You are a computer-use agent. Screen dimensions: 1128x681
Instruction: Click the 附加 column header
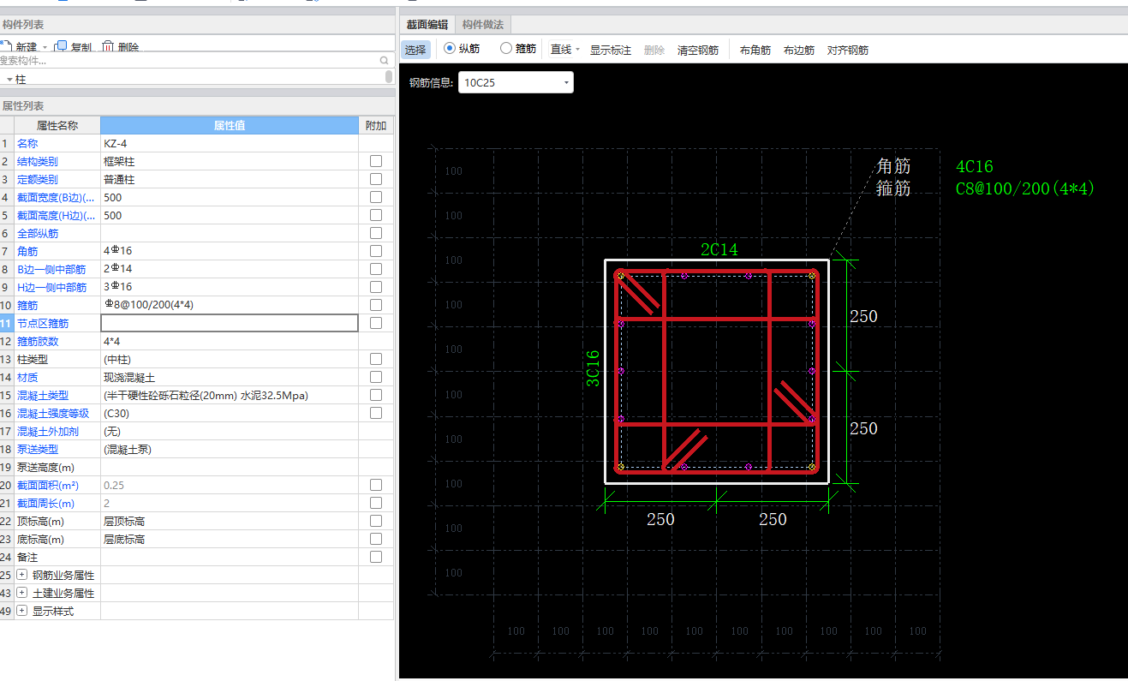(x=376, y=125)
